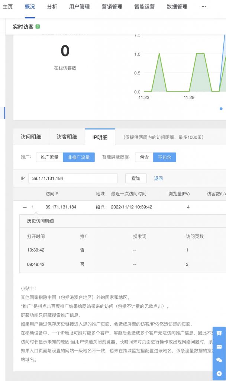Click the 10:39:42 open time row
226x381 pixels.
(x=36, y=250)
